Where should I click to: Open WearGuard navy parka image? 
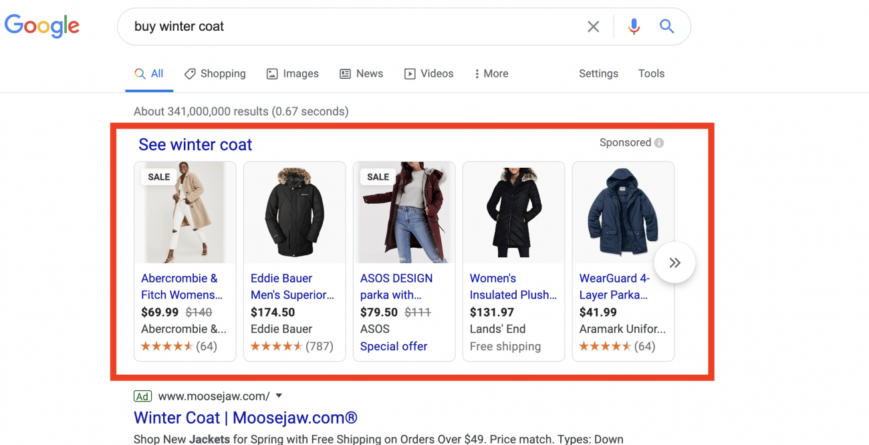[624, 212]
